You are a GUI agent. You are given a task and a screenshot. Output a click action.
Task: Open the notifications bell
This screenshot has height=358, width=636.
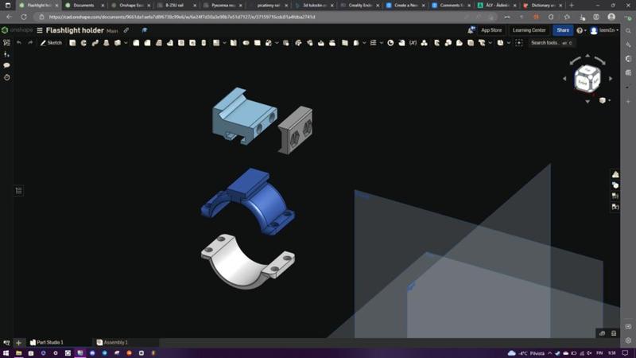coord(471,30)
